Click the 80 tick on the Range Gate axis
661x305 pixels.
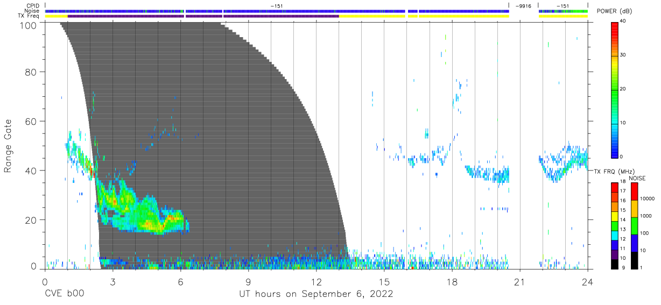(x=31, y=72)
